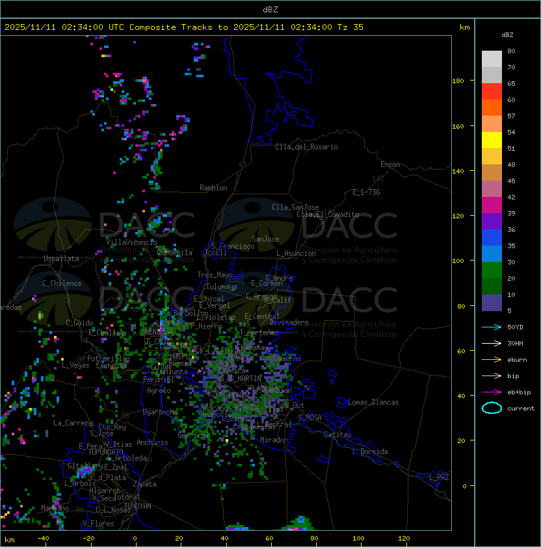Click the 'Lomas_Blancas' map label
Screen dimensions: 541x547
373,402
